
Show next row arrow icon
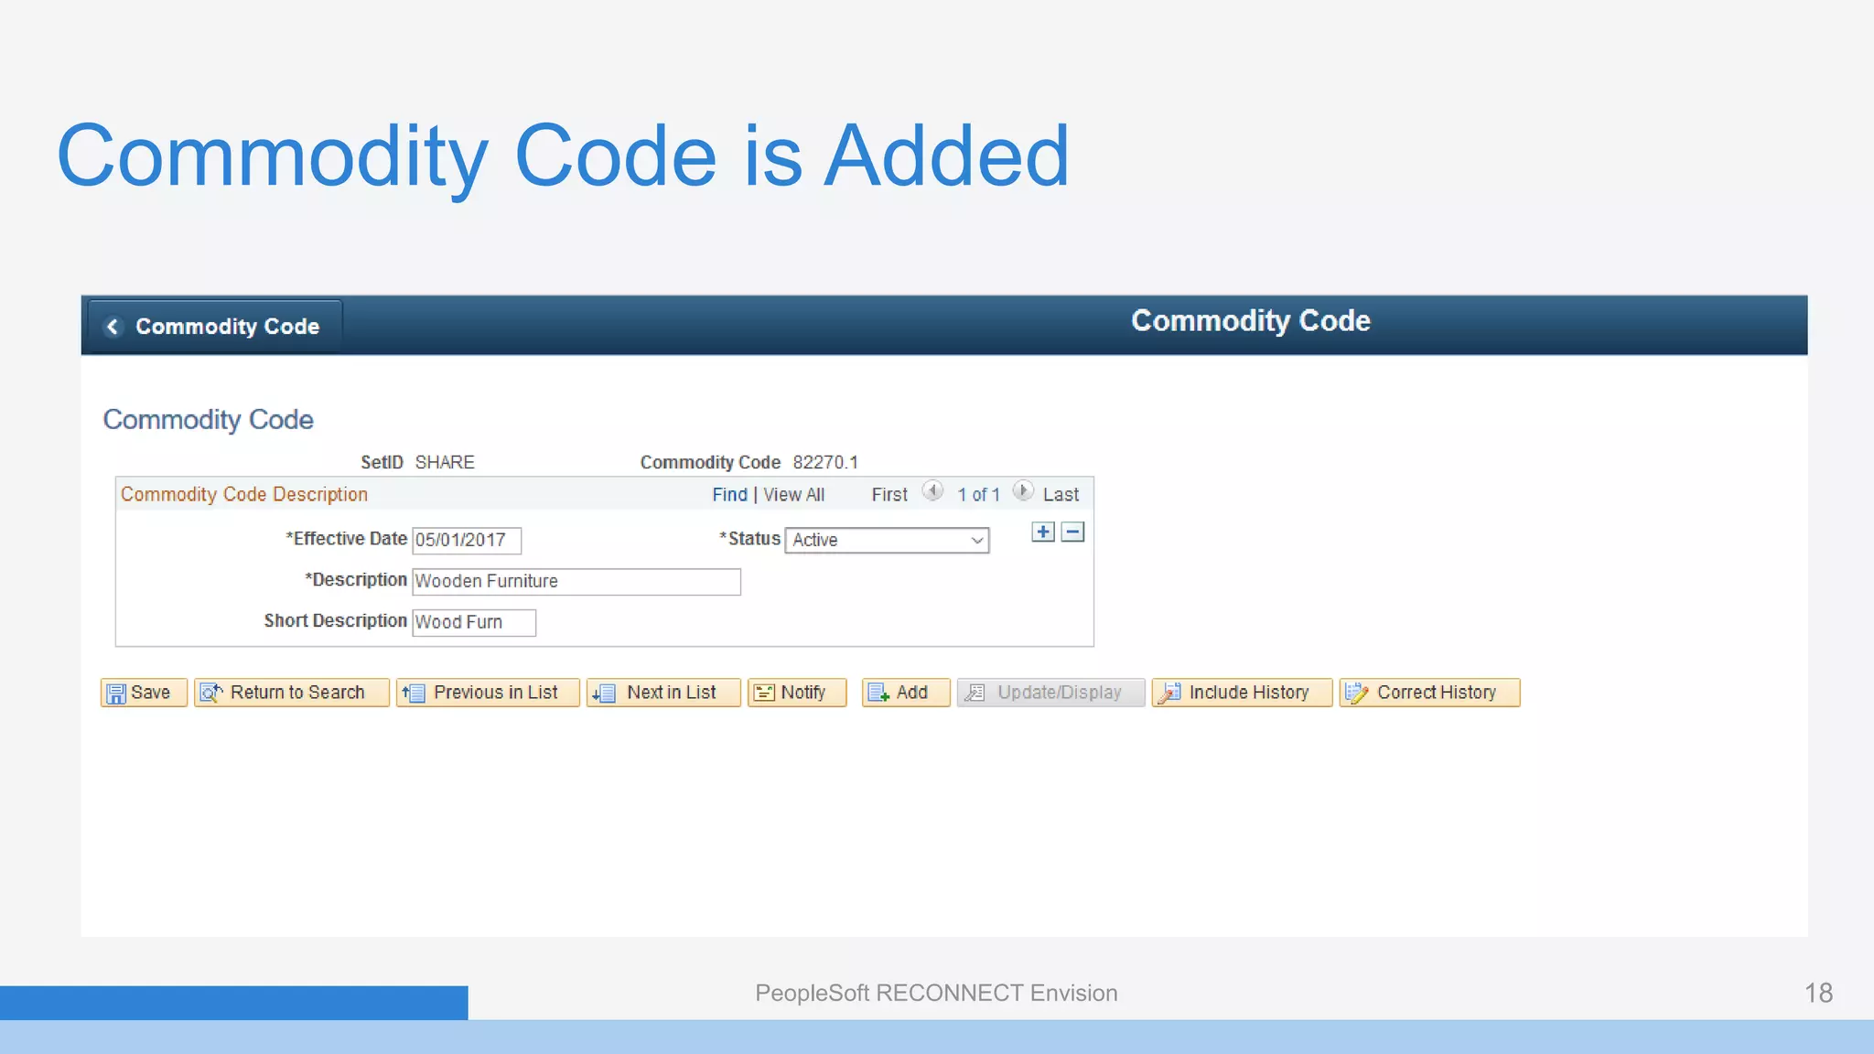click(1023, 491)
